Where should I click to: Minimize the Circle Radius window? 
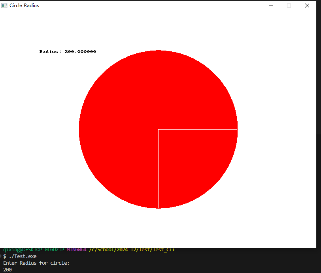pos(271,6)
